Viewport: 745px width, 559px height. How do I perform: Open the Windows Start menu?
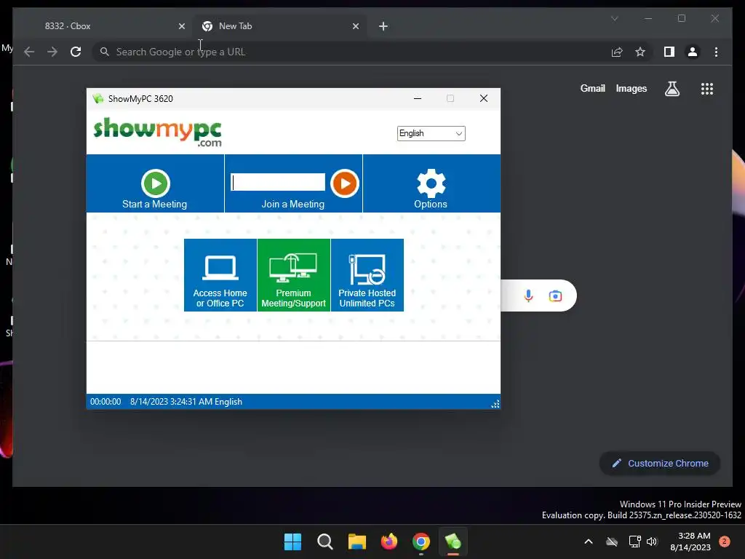292,542
